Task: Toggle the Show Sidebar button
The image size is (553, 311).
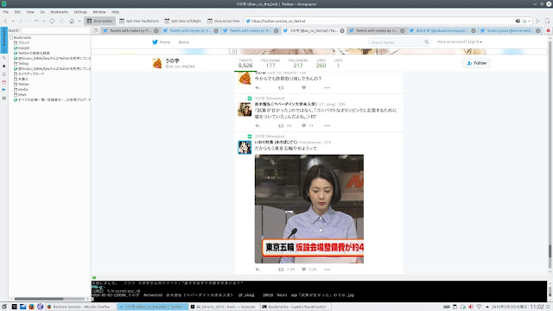Action: tap(100, 21)
